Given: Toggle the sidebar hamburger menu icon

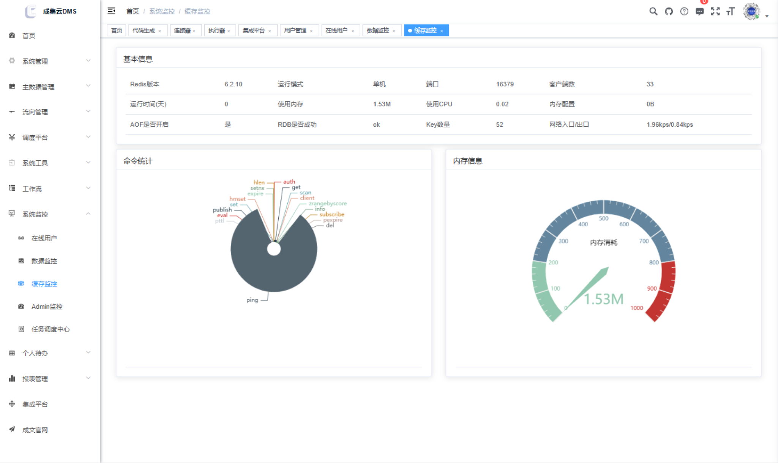Looking at the screenshot, I should (111, 11).
